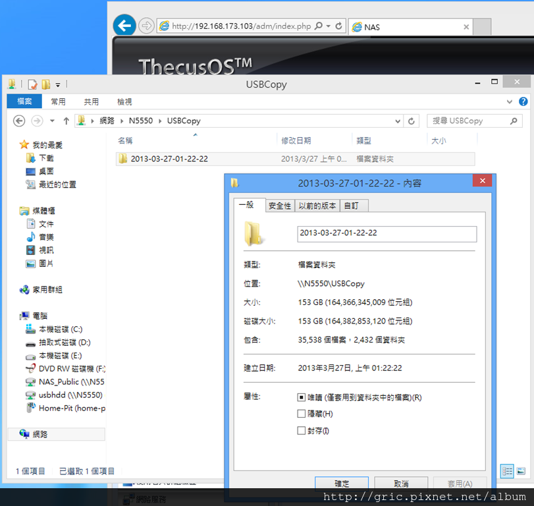The width and height of the screenshot is (534, 506).
Task: Click the refresh icon in browser address bar
Action: 338,26
